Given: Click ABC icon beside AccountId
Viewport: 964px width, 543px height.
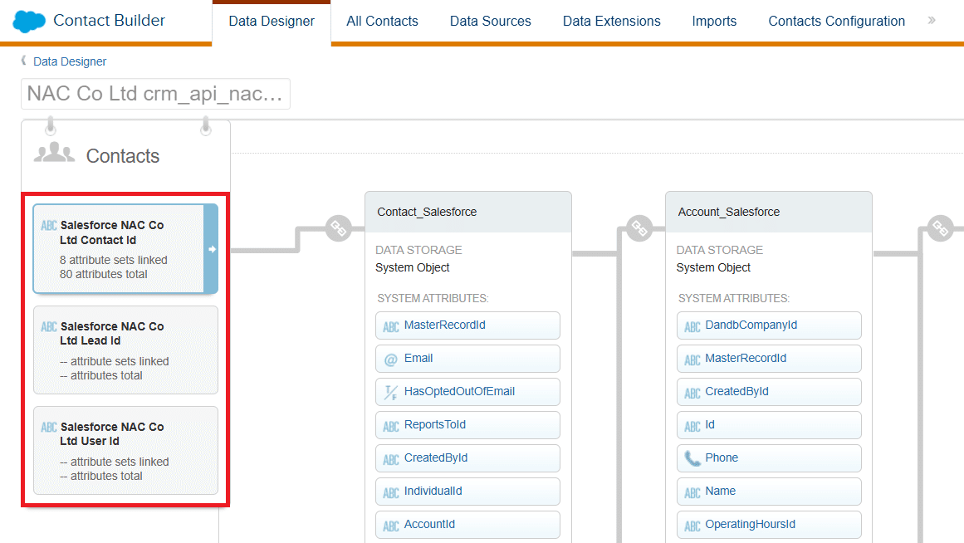Looking at the screenshot, I should pyautogui.click(x=391, y=526).
